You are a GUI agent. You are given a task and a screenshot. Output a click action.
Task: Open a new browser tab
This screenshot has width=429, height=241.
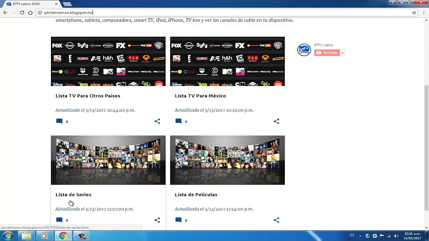coord(67,4)
